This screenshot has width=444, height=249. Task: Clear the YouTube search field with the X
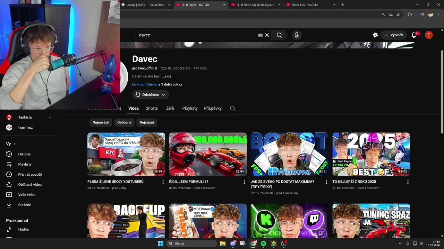pos(267,35)
